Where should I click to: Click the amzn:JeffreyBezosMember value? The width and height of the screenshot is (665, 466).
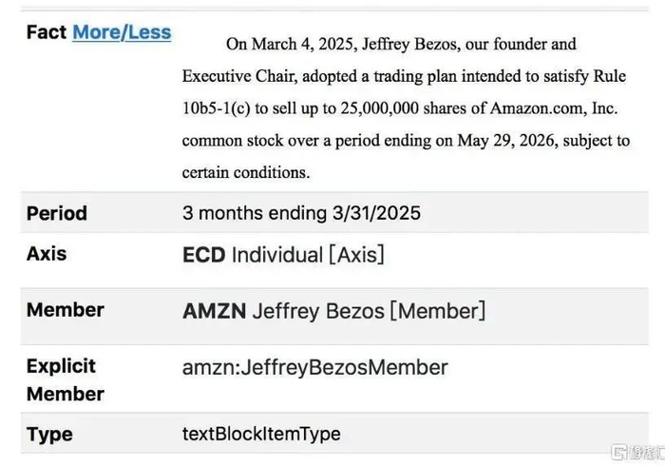click(x=314, y=367)
